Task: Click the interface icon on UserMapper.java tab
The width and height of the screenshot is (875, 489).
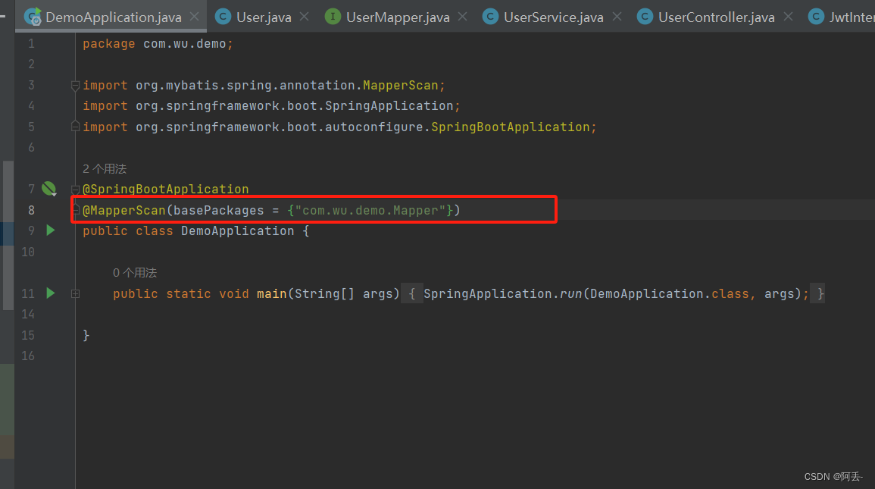Action: point(332,14)
